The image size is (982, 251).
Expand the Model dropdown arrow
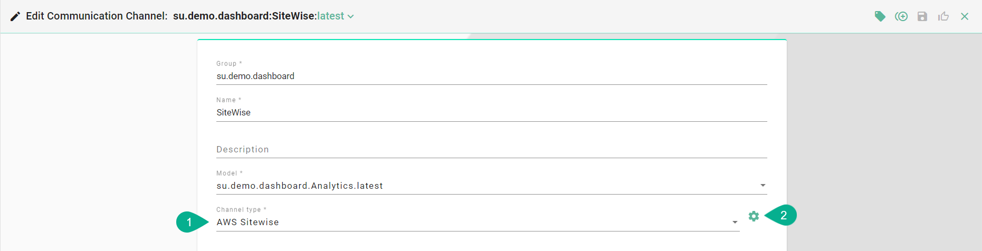click(x=762, y=186)
